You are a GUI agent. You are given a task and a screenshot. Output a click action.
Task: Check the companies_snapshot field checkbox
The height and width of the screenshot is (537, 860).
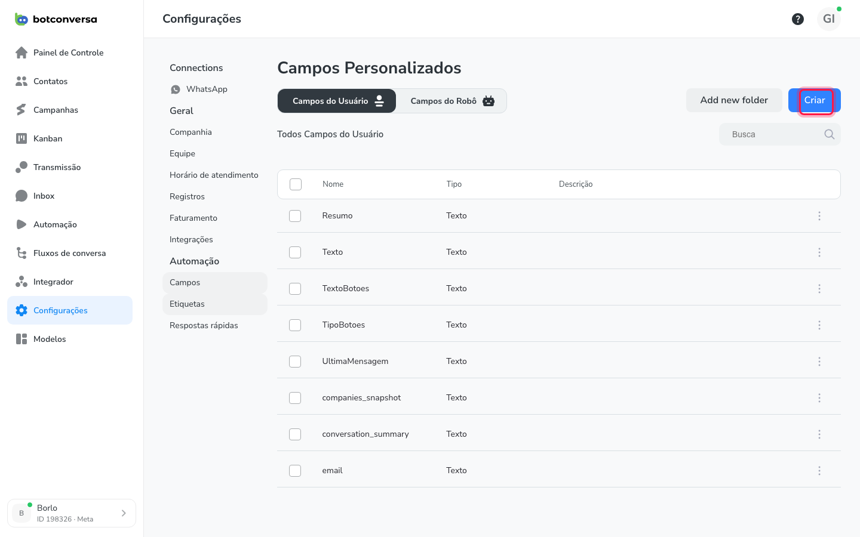click(x=295, y=398)
